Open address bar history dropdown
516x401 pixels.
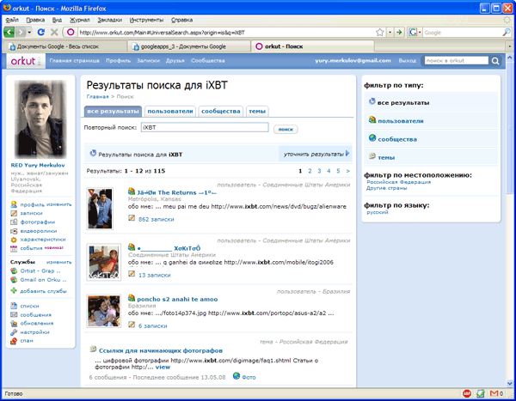click(x=390, y=33)
